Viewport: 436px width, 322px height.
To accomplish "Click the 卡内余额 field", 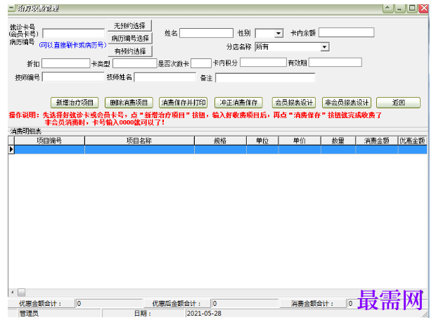I will coord(346,32).
